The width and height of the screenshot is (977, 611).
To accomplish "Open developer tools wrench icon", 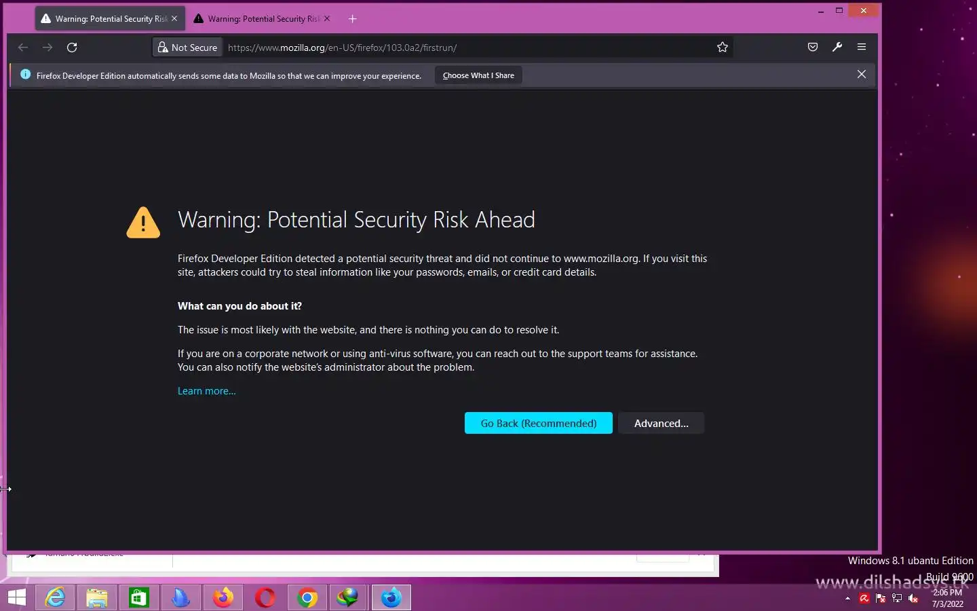I will point(837,47).
